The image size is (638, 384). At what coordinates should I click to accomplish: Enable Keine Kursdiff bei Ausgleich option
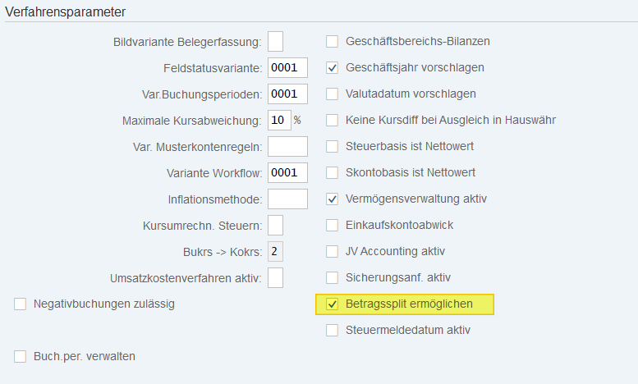pyautogui.click(x=332, y=120)
